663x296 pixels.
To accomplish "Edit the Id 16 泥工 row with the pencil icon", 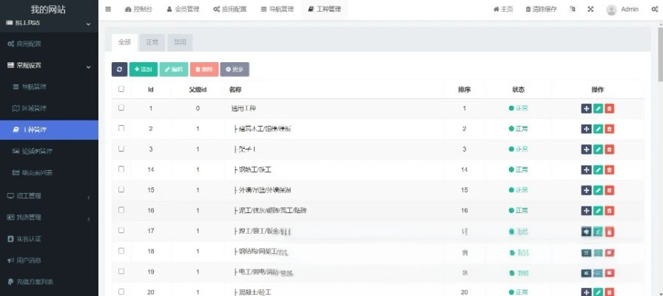I will pos(598,211).
